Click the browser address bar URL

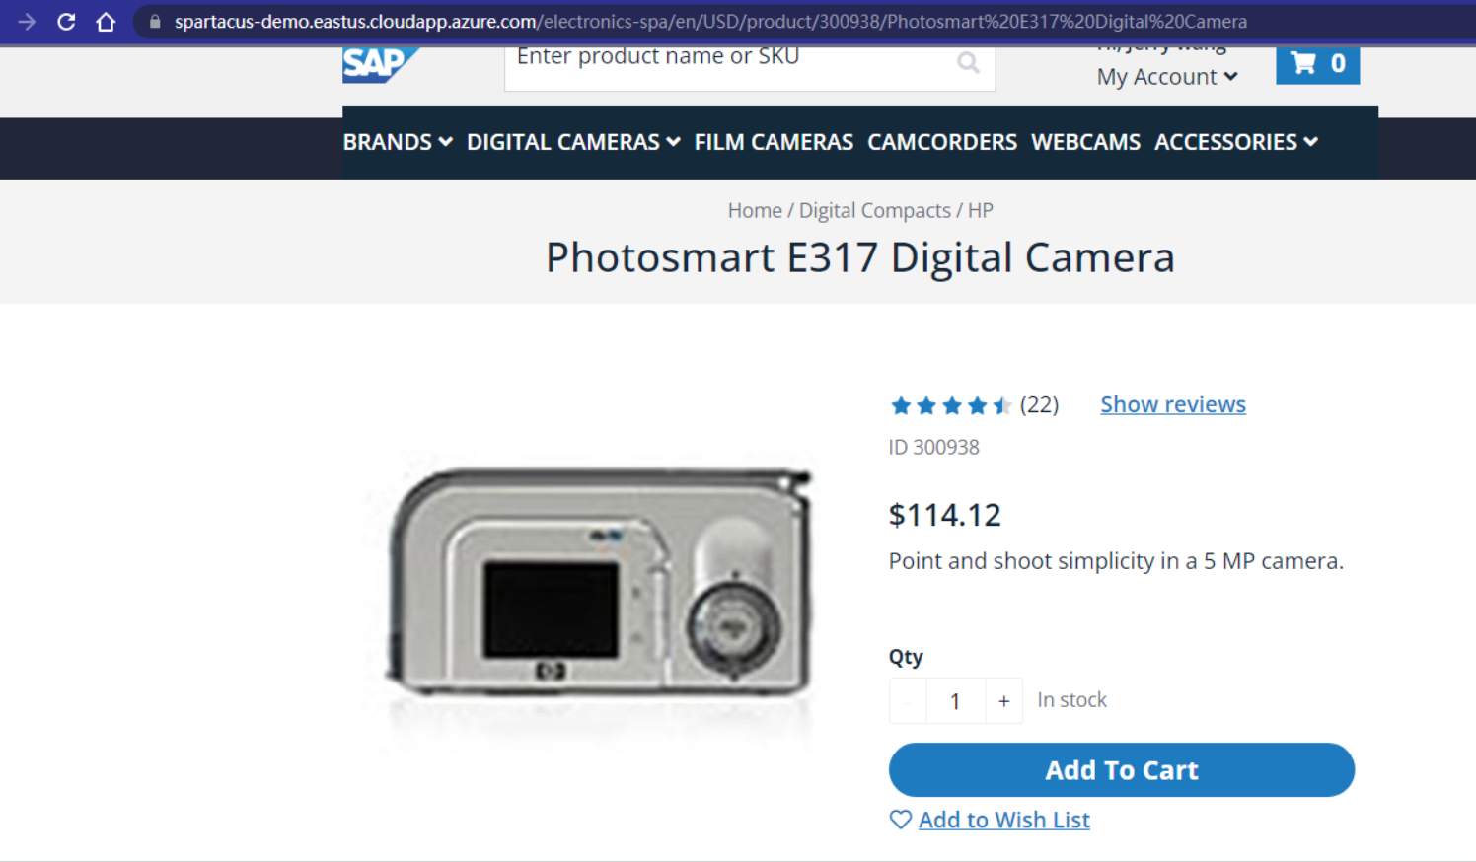[x=710, y=22]
